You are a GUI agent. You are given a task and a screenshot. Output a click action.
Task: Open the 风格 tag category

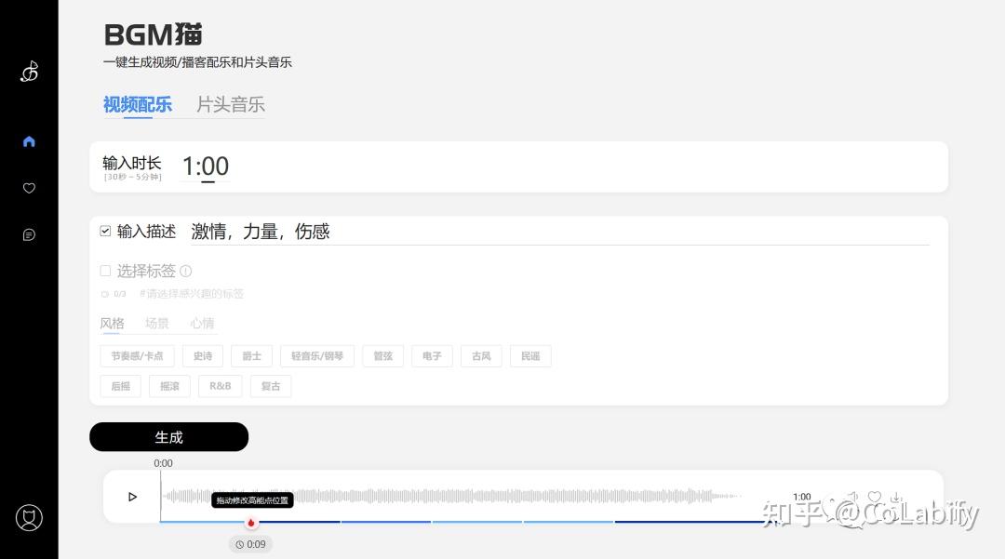pyautogui.click(x=112, y=323)
